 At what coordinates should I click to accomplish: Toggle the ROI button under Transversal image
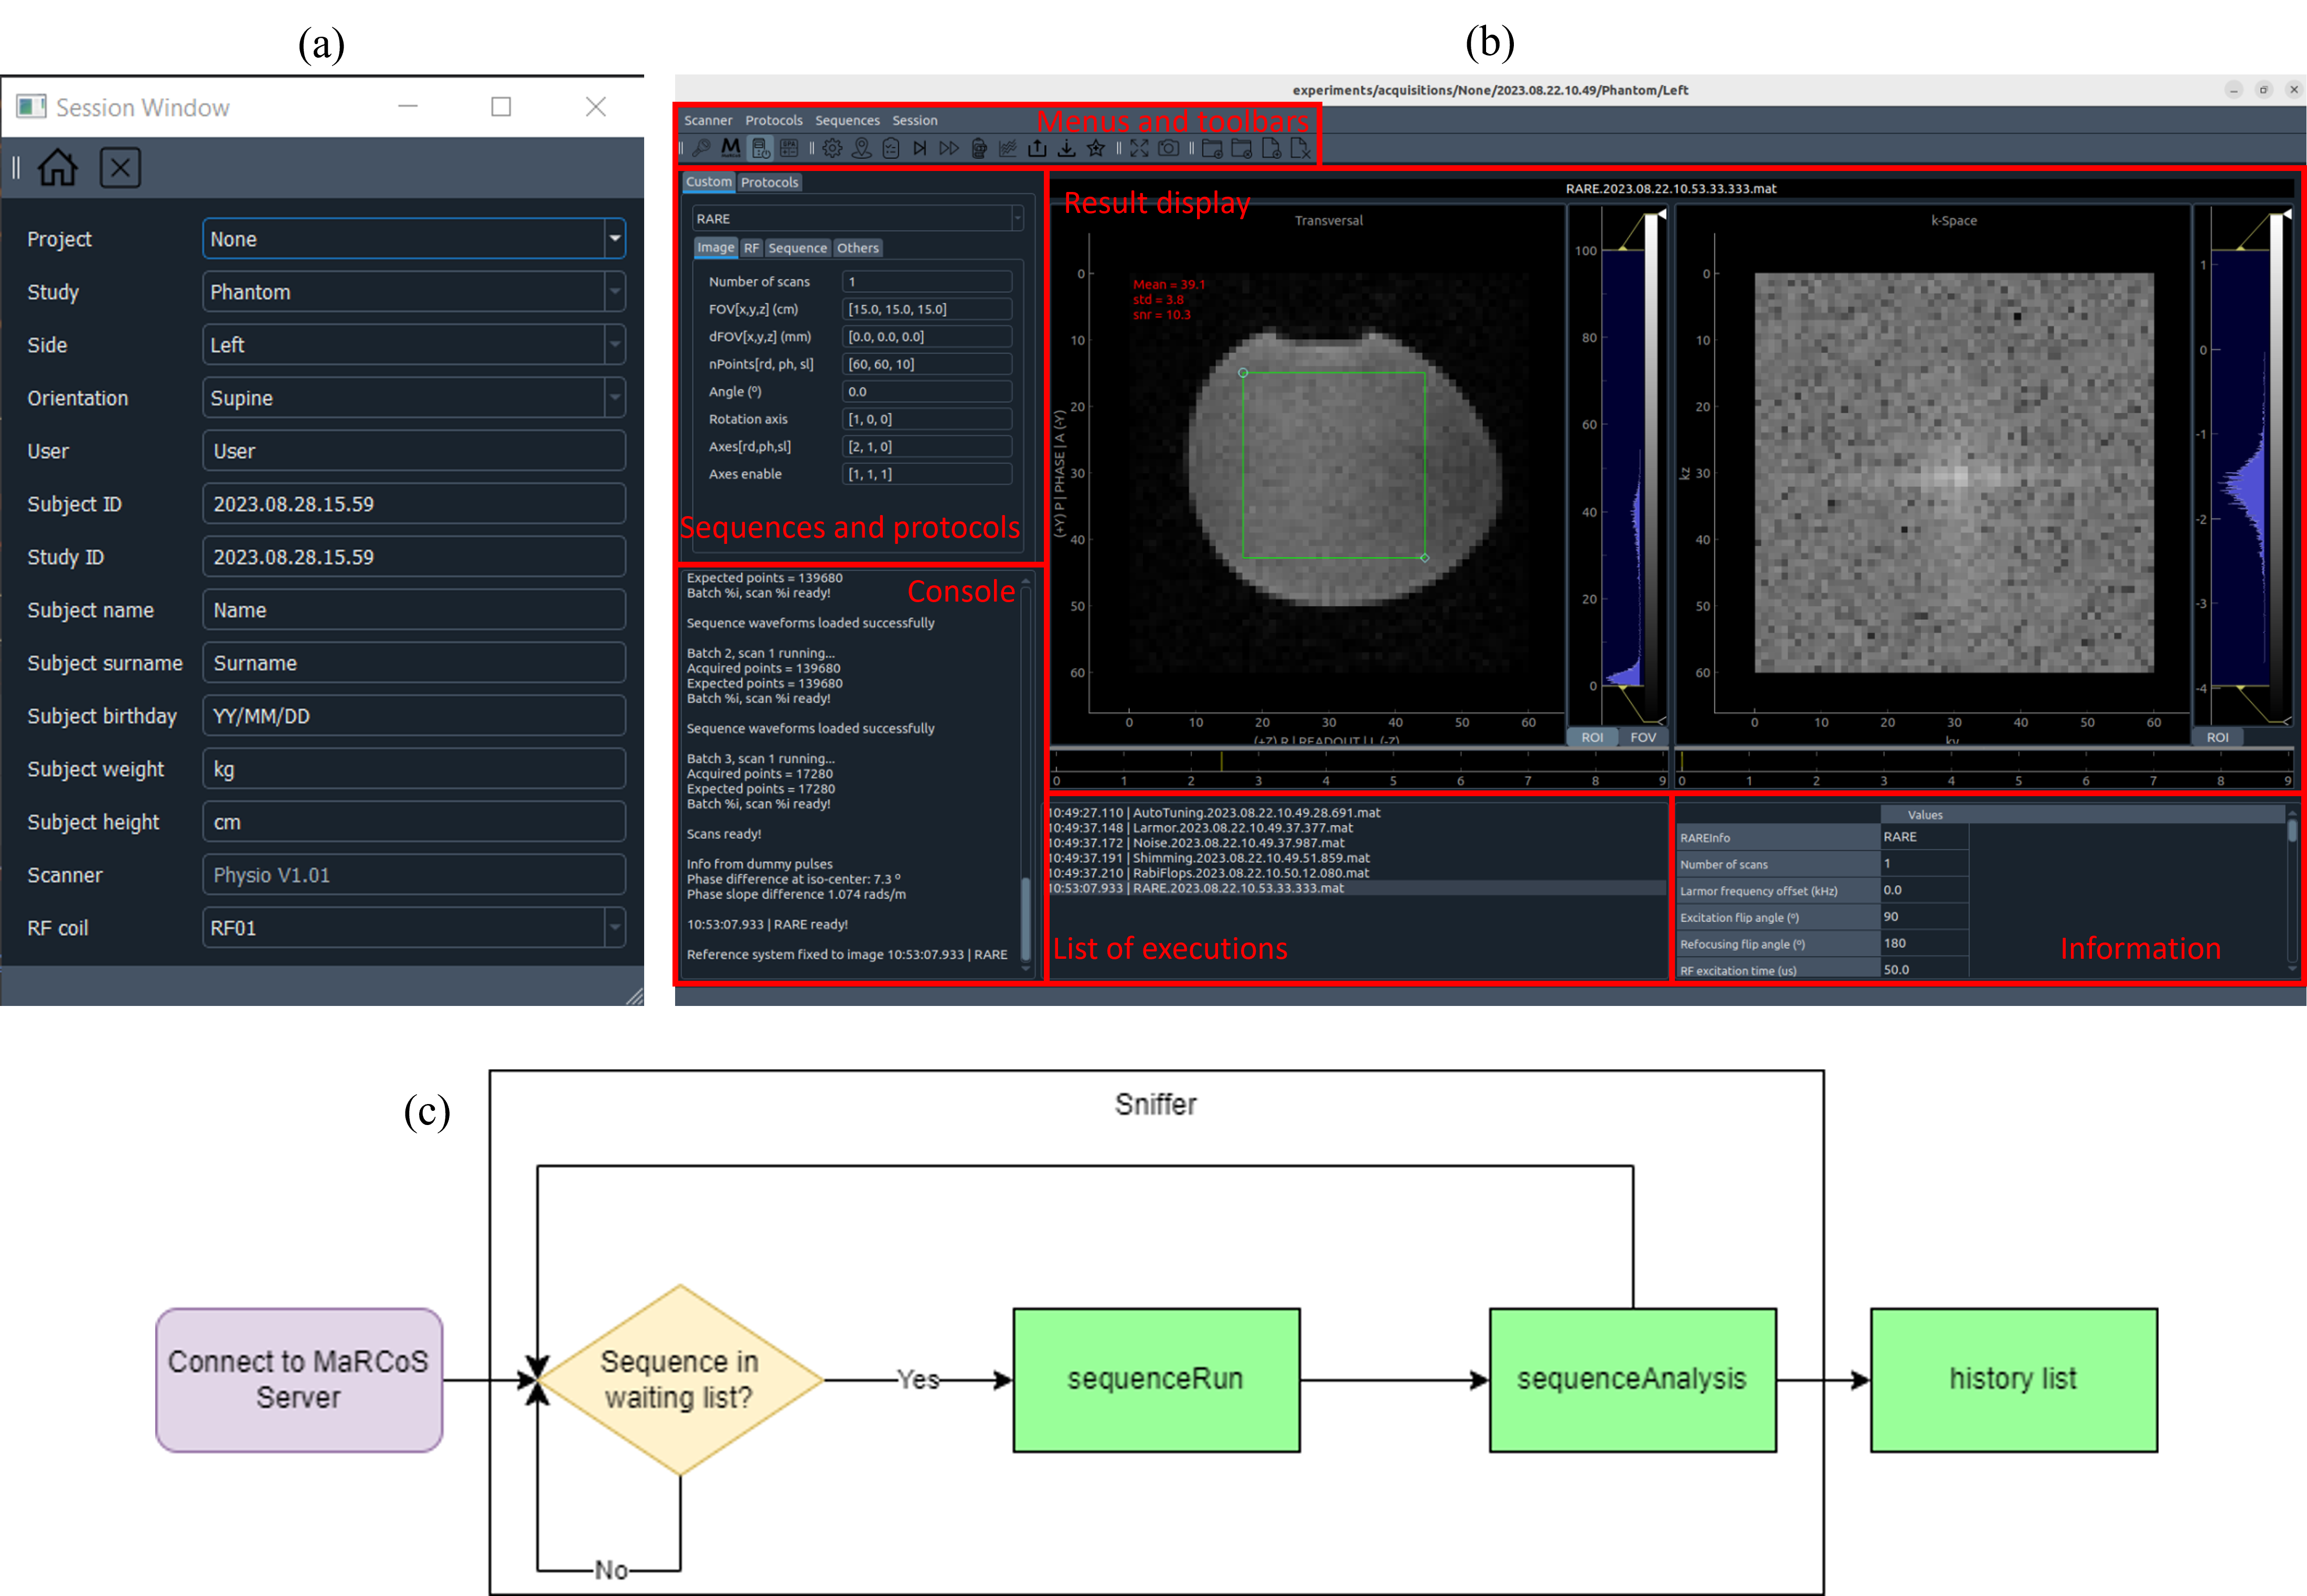[1592, 737]
